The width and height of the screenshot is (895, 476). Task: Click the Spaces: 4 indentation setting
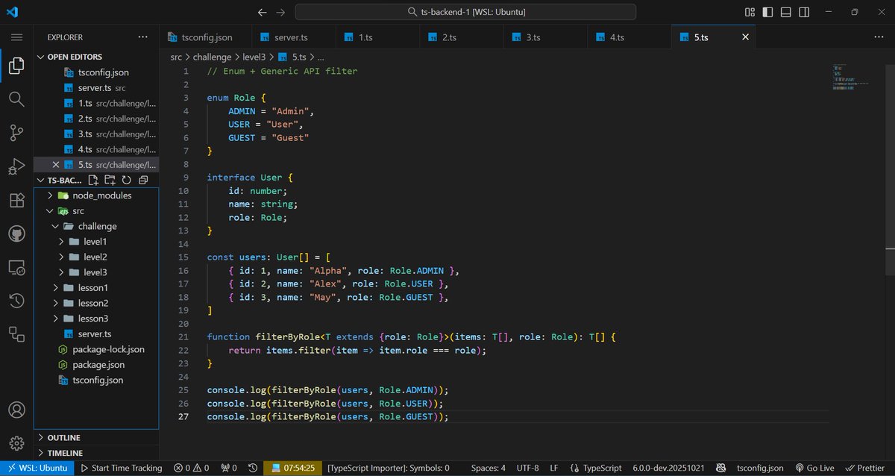489,468
